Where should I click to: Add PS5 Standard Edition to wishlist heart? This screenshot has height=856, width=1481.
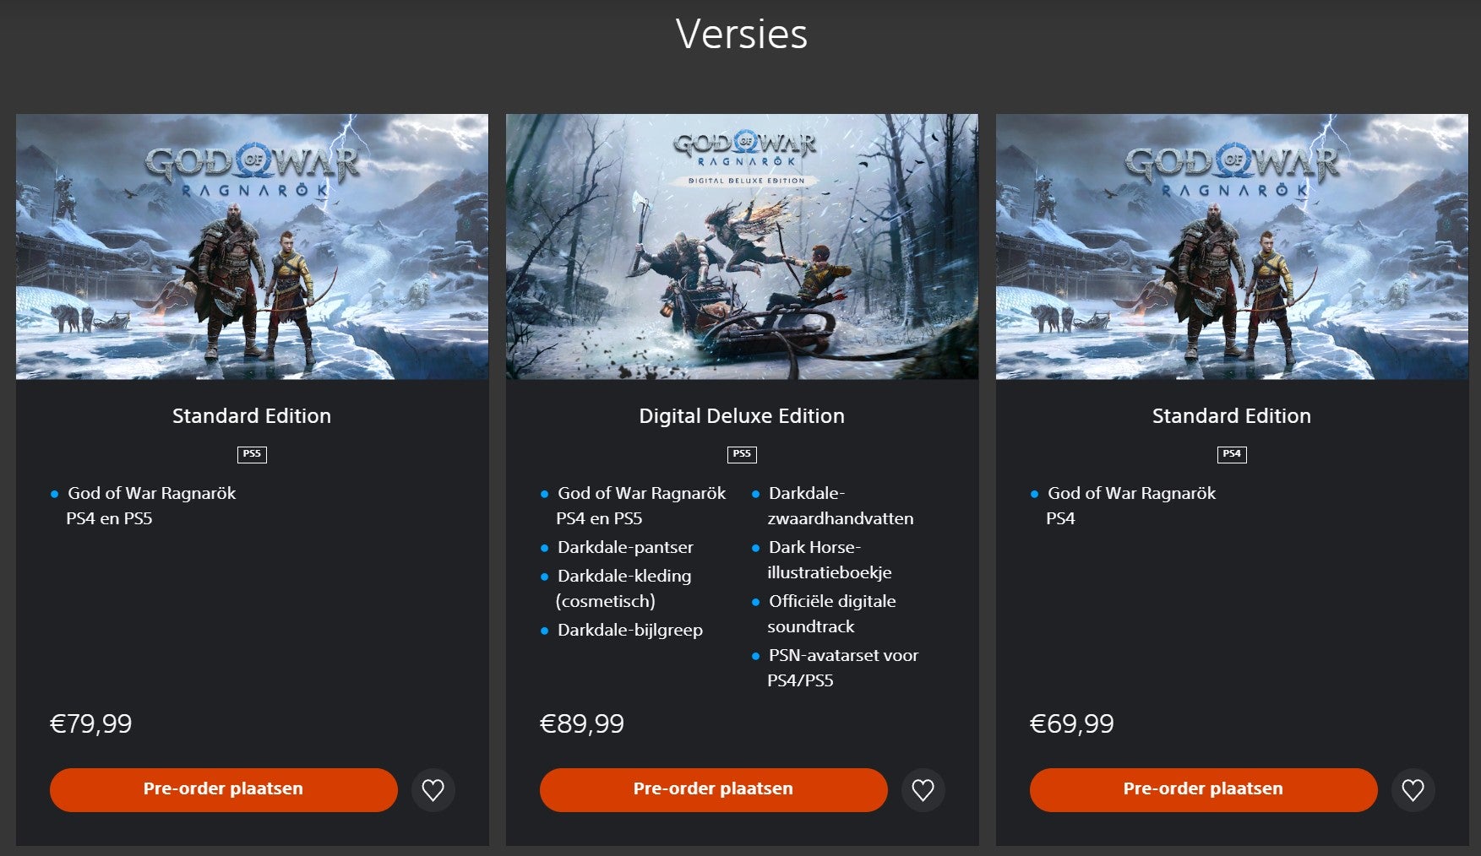433,790
